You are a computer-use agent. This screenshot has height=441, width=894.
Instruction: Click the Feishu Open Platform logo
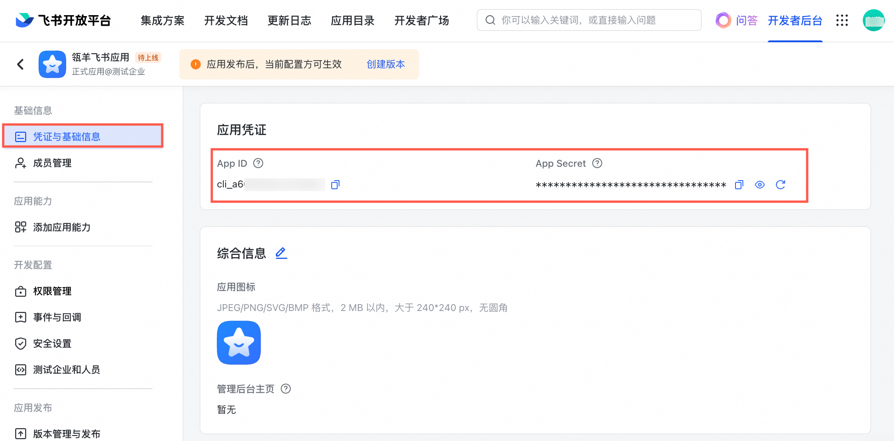click(63, 20)
